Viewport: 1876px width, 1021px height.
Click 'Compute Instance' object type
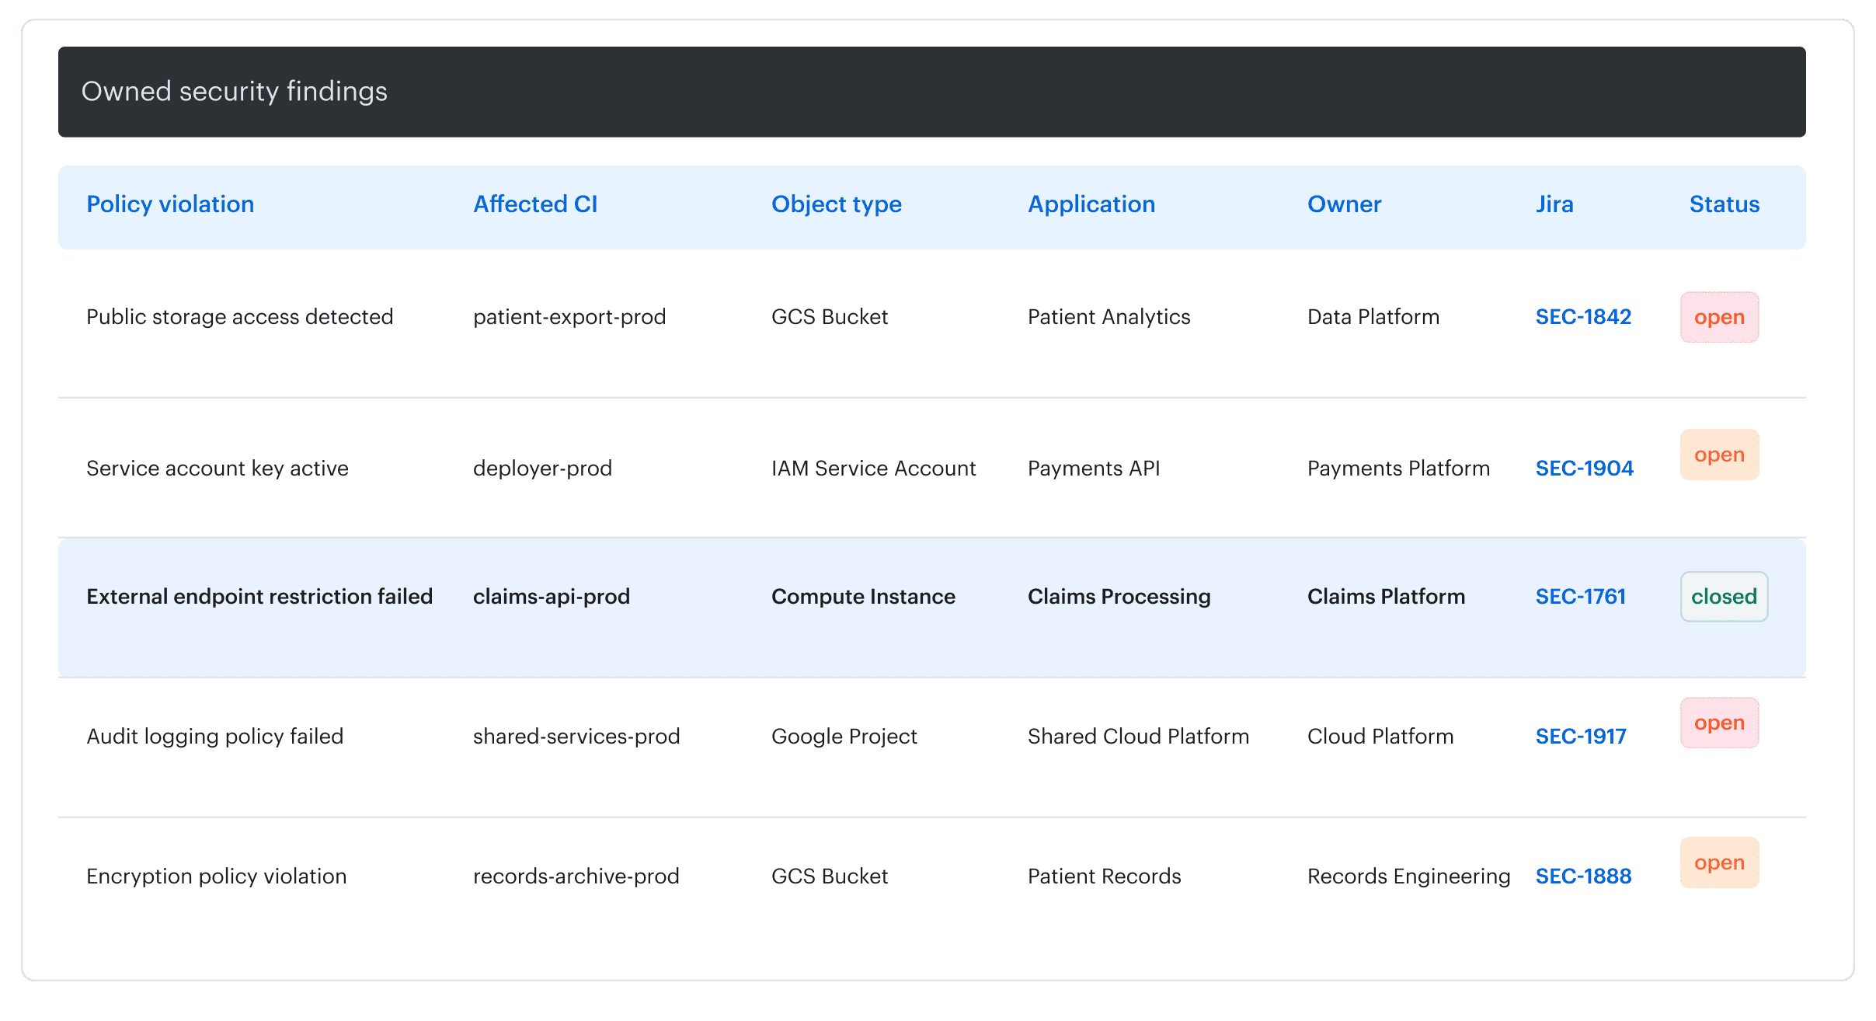click(863, 597)
